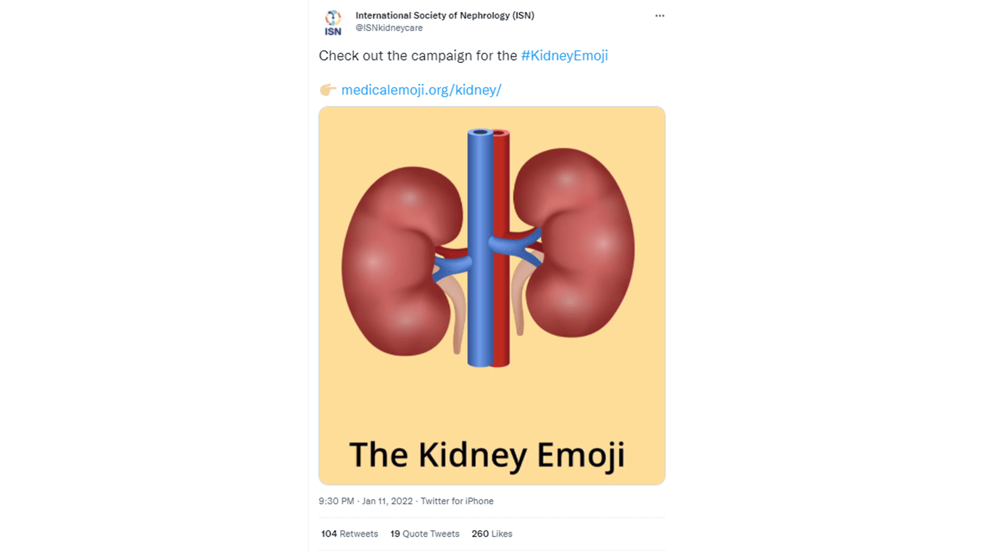This screenshot has height=551, width=981.
Task: Click the beige ureter under the right kidney
Action: pos(519,300)
